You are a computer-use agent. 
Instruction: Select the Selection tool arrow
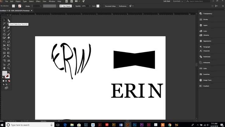pos(4,20)
